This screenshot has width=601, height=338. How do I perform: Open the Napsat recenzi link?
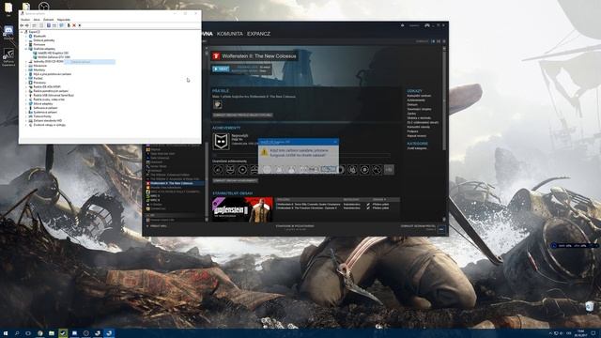click(x=417, y=135)
